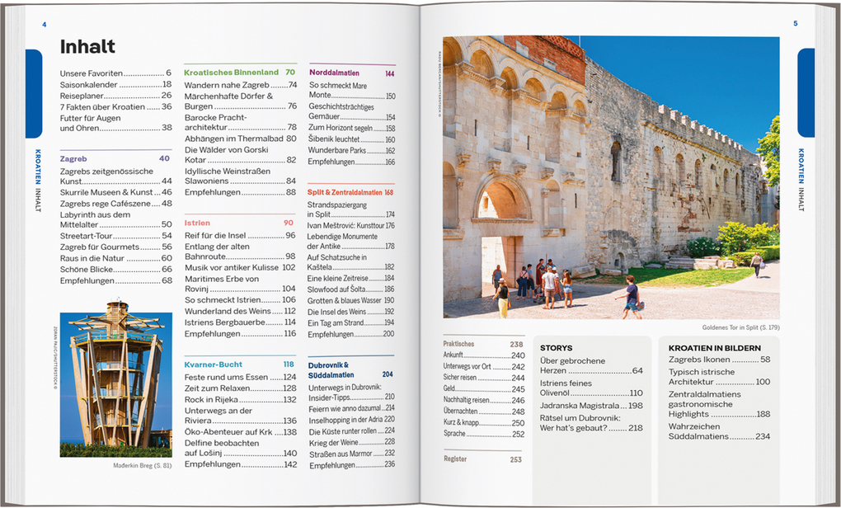This screenshot has width=841, height=508.
Task: Click the 'Maderkin Breg (S. 81)' caption
Action: (x=142, y=466)
